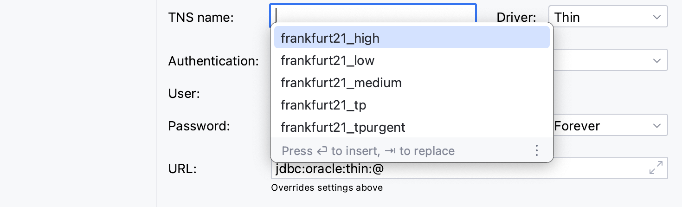Click the Password label
Screen dimensions: 682x207
coord(199,126)
